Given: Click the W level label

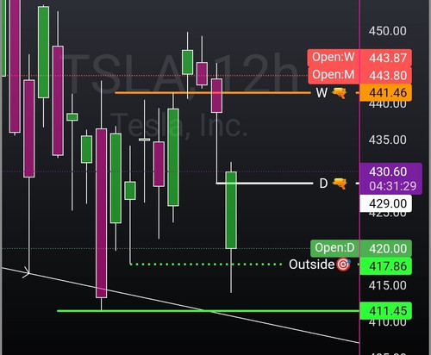Looking at the screenshot, I should (322, 93).
